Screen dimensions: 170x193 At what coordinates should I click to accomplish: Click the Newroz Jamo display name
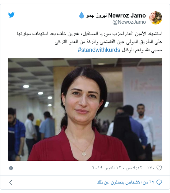(x=127, y=15)
